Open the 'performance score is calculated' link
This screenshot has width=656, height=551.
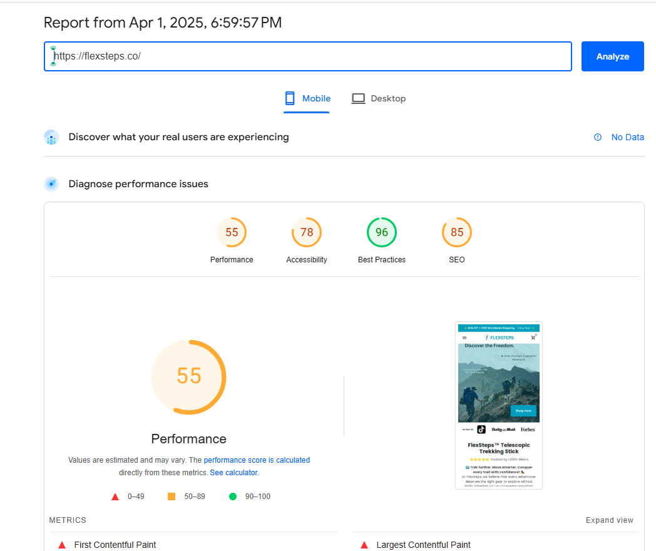point(257,460)
